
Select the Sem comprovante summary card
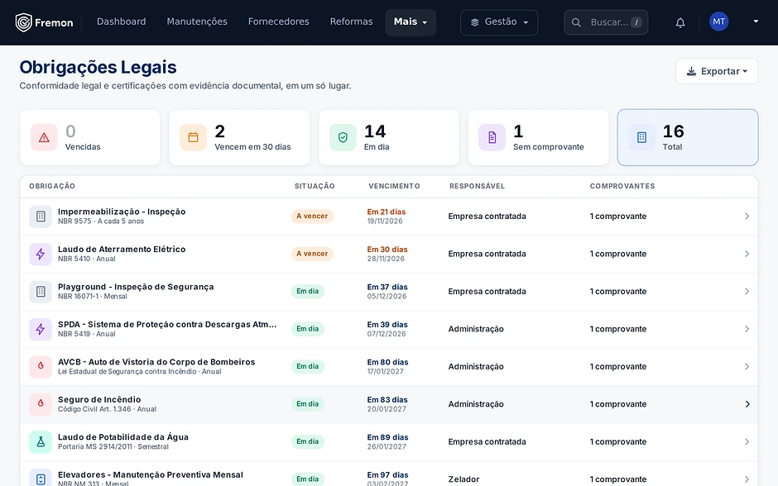[538, 137]
